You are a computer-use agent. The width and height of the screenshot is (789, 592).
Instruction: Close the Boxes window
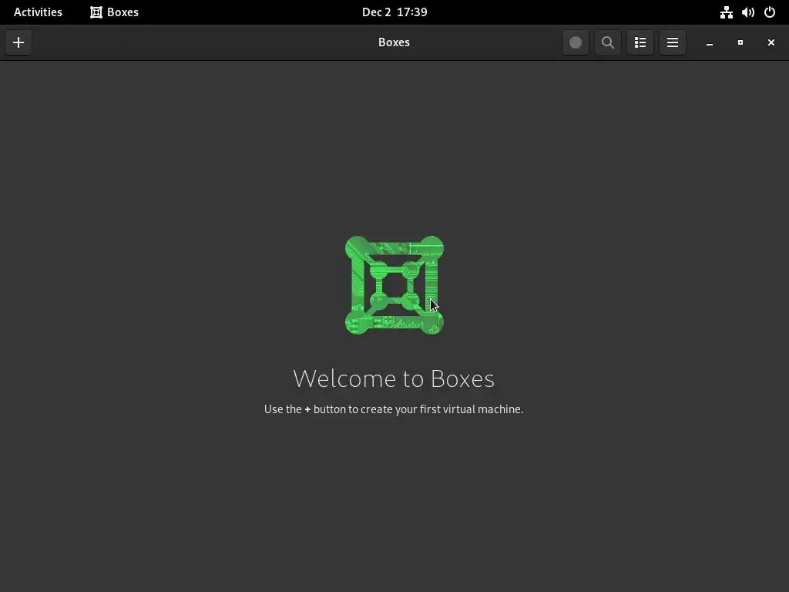click(x=771, y=42)
